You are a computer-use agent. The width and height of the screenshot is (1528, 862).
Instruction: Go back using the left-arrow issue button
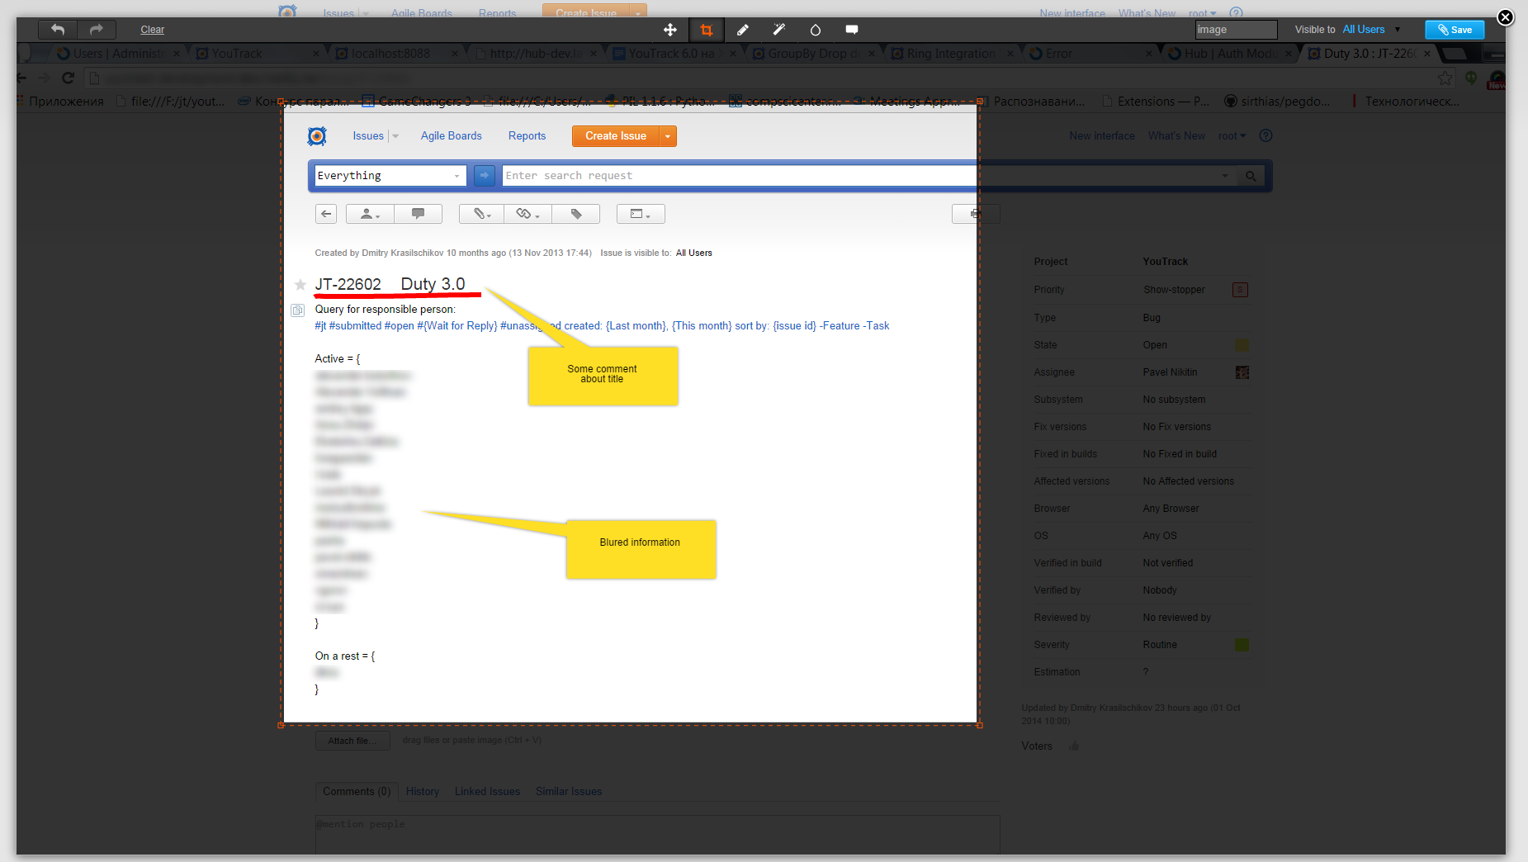[326, 214]
